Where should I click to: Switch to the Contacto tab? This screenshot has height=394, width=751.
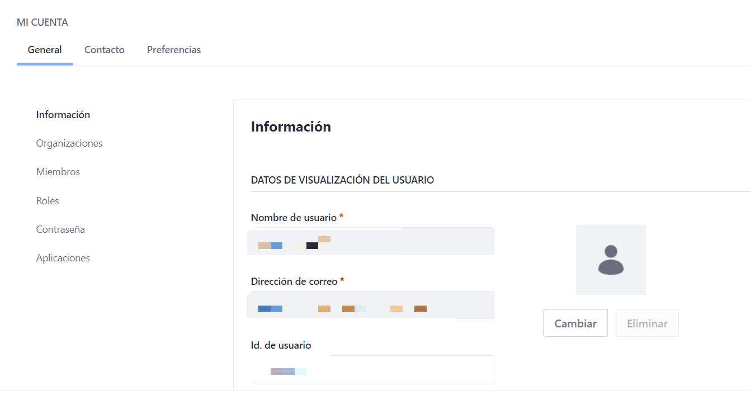[104, 49]
